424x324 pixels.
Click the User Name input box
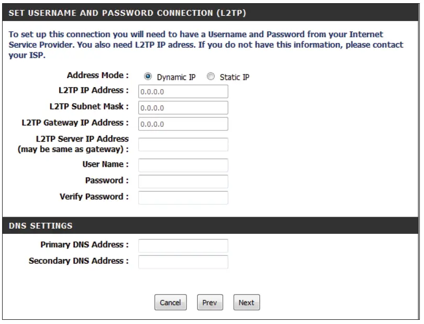(183, 166)
